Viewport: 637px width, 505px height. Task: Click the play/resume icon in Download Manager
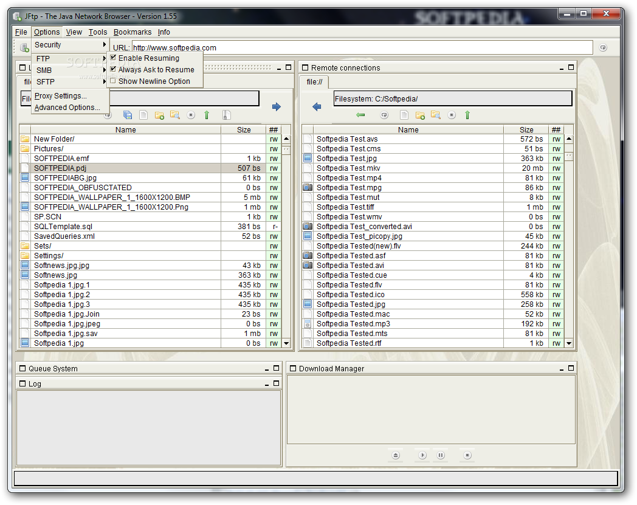422,455
